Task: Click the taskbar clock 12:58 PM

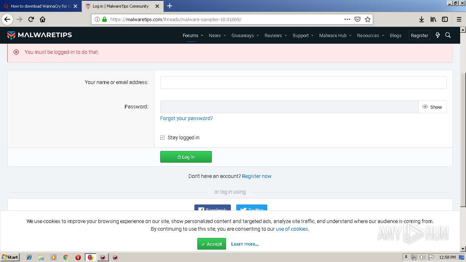Action: tap(447, 257)
